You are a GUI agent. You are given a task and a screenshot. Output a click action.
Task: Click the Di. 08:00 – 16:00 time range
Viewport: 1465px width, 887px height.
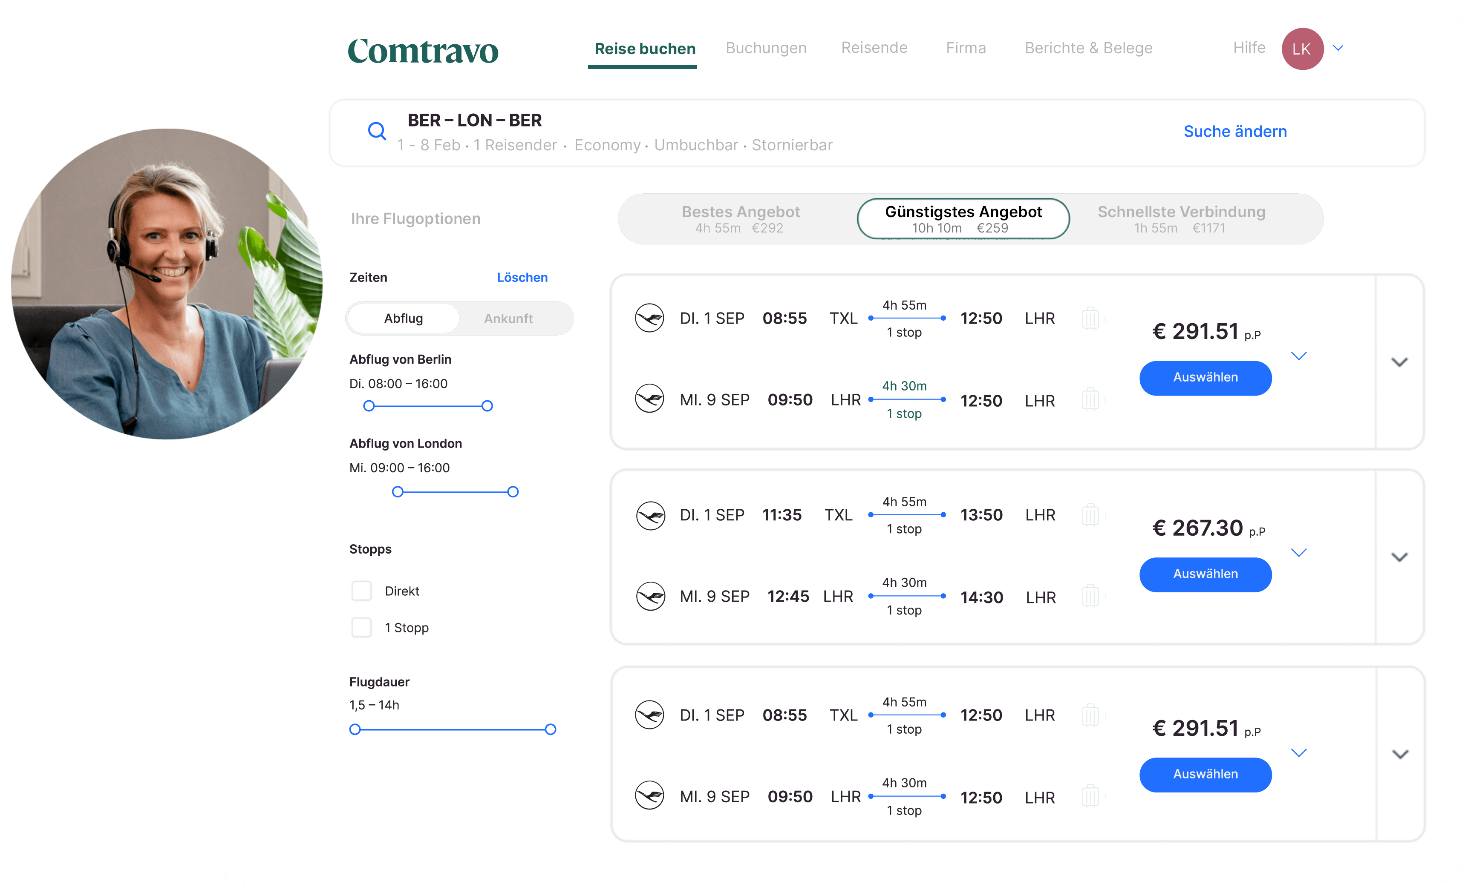(398, 384)
